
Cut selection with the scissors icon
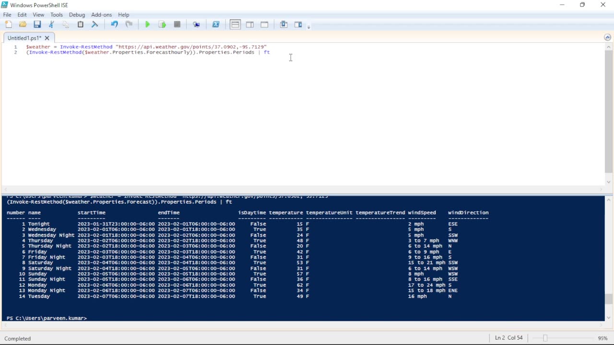(x=51, y=24)
